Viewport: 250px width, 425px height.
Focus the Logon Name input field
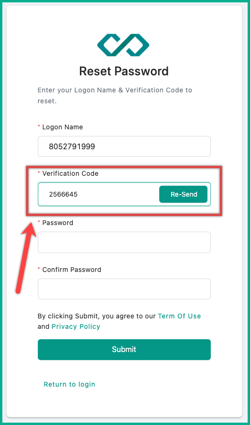pos(124,146)
